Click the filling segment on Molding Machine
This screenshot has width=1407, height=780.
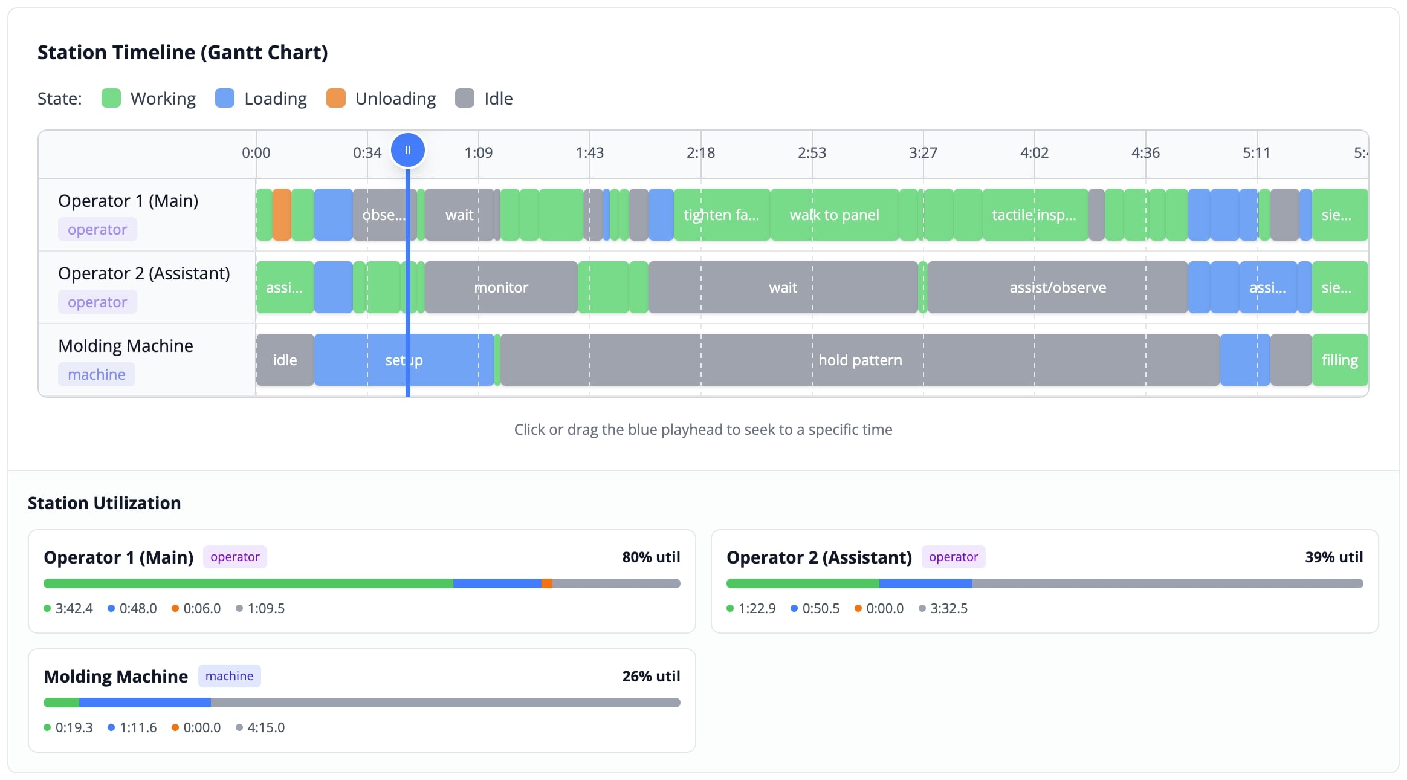1340,360
